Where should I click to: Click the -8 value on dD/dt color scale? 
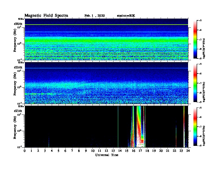tap(200, 92)
